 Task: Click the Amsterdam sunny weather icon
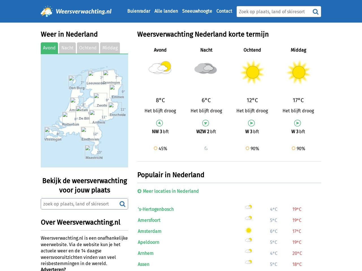pos(249,230)
